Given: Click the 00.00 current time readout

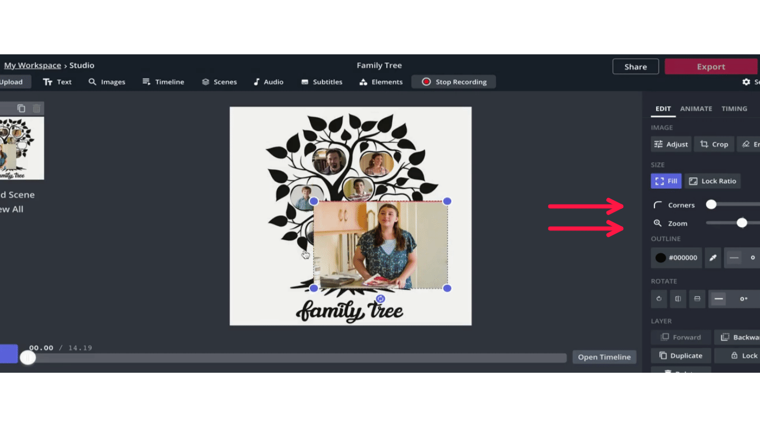Looking at the screenshot, I should tap(41, 348).
